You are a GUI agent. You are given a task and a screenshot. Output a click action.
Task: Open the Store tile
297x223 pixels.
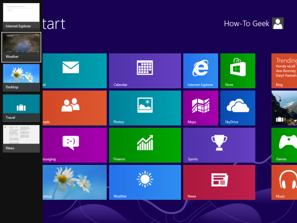238,71
